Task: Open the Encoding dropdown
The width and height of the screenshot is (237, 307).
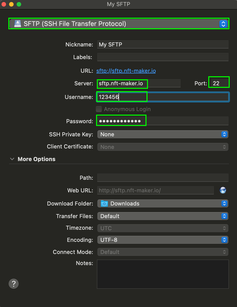Action: pos(163,240)
